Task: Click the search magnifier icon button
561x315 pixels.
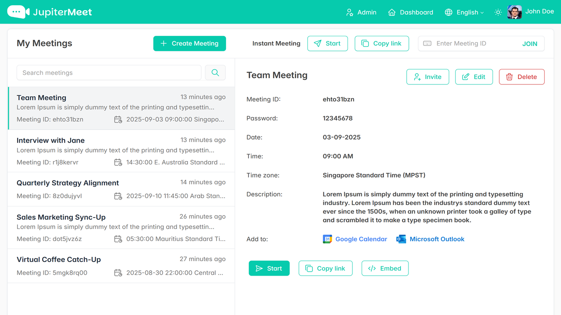Action: [215, 73]
